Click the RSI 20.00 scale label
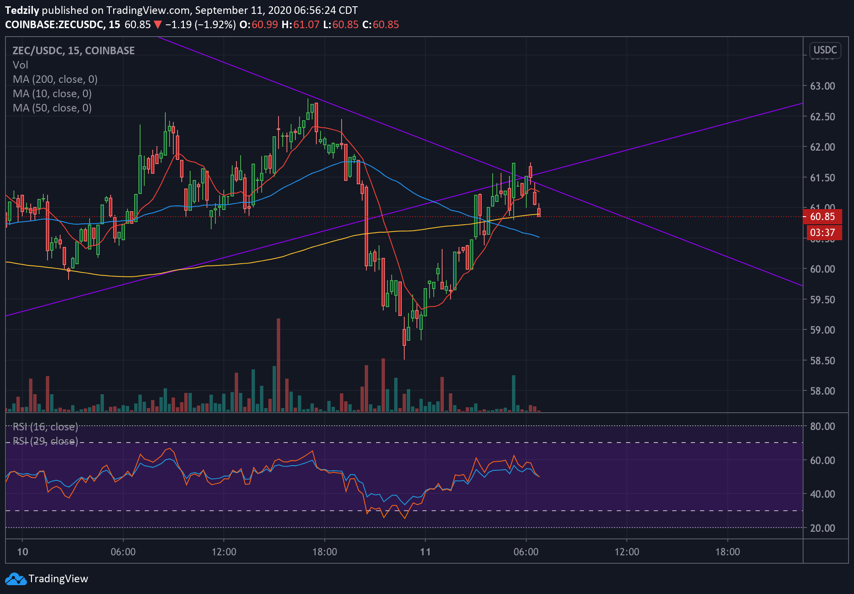854x594 pixels. tap(822, 528)
